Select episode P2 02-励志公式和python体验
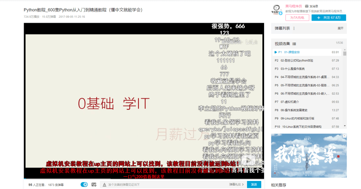This screenshot has height=189, width=361. pyautogui.click(x=307, y=61)
